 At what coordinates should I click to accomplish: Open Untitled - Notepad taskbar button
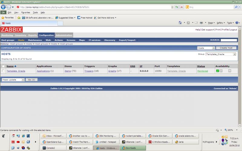[x=106, y=142]
